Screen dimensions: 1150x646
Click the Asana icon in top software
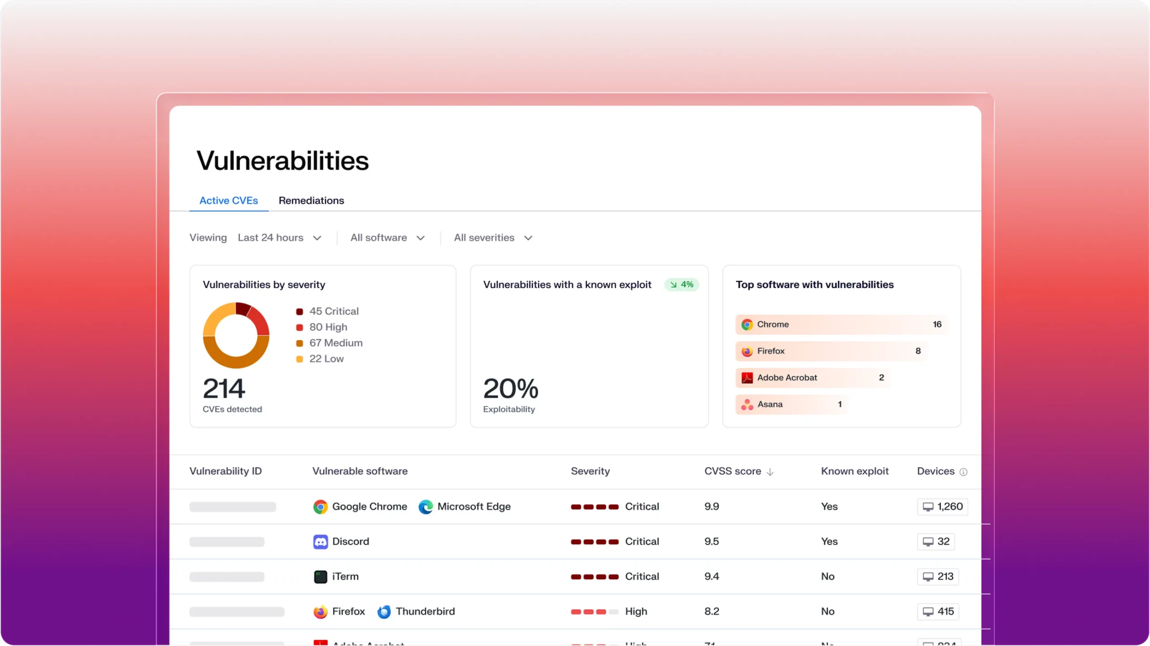(747, 405)
